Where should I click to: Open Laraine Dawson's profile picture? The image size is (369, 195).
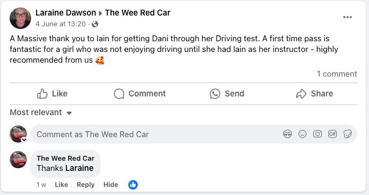(20, 18)
